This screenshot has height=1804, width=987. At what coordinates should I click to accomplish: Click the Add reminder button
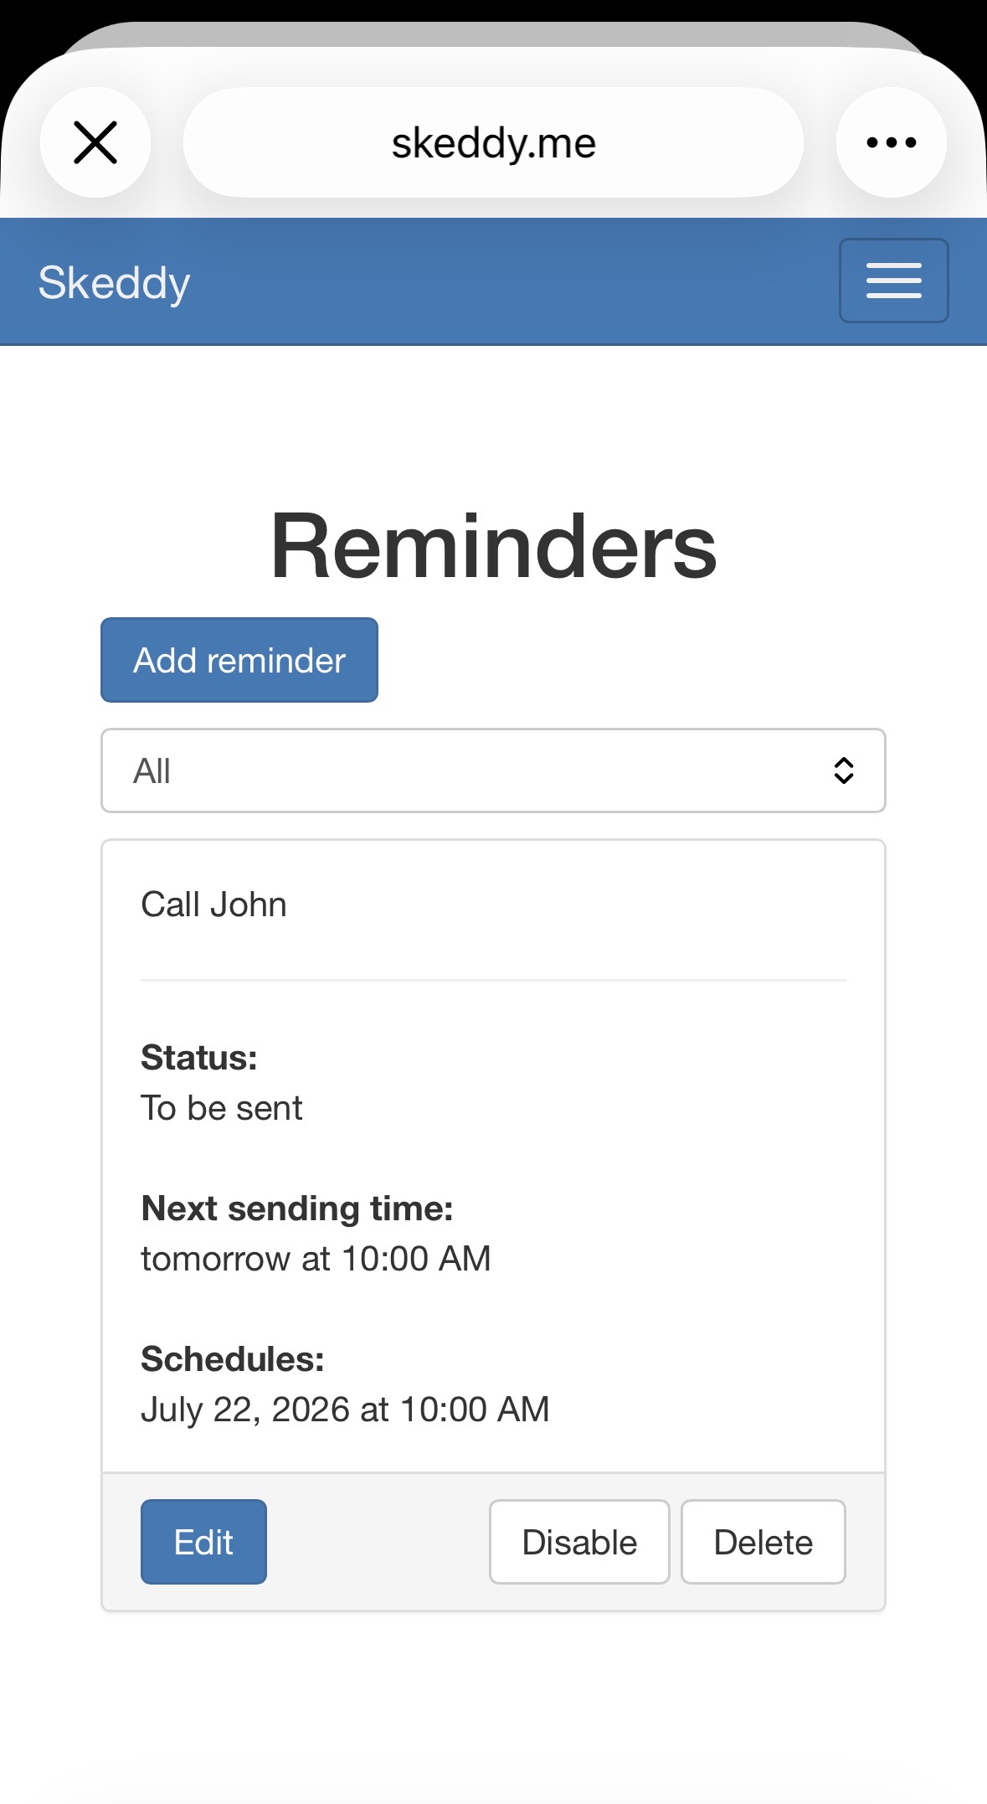(239, 660)
